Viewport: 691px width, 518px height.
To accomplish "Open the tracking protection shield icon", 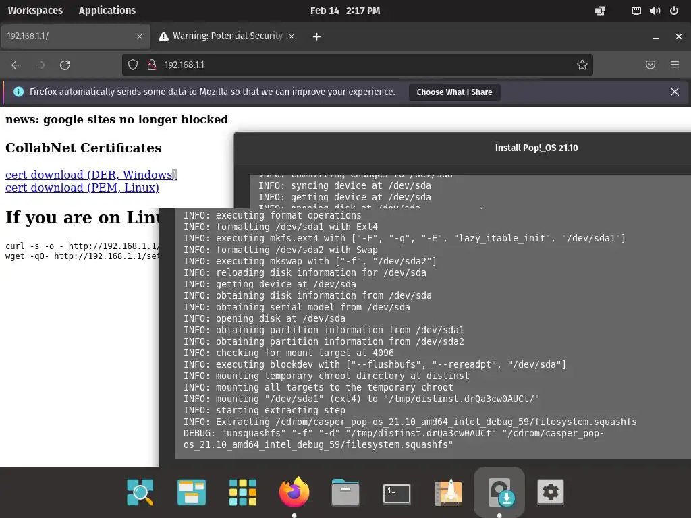I will coord(133,65).
